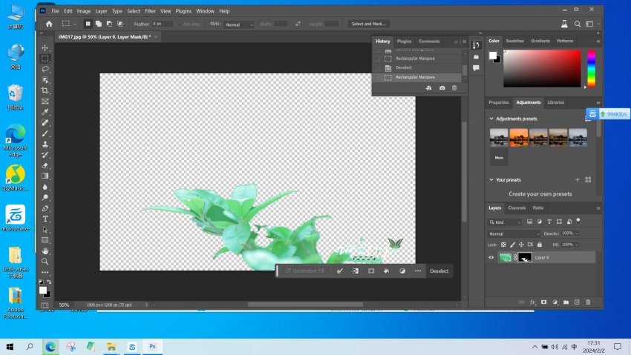Toggle filter for type layers

point(549,222)
